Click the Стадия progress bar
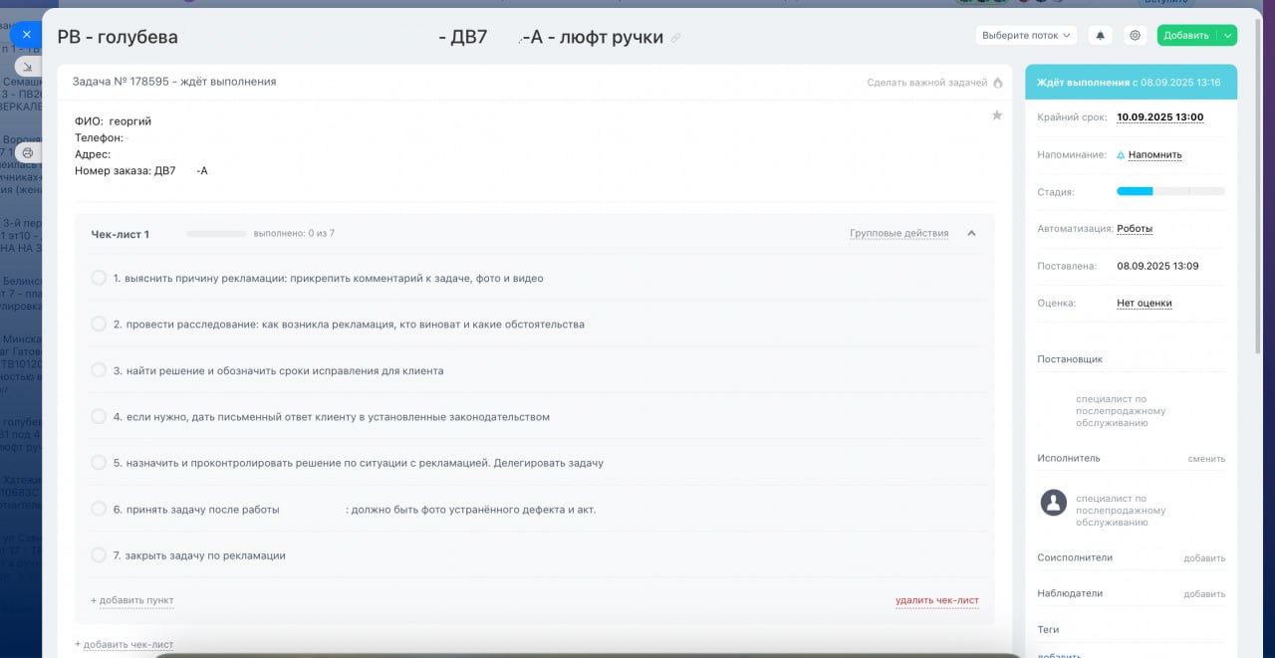The width and height of the screenshot is (1275, 658). tap(1170, 191)
